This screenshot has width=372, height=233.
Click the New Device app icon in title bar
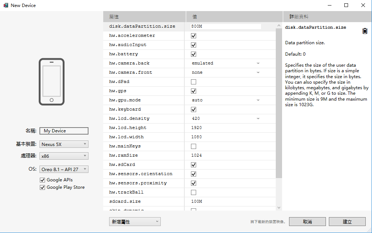click(6, 6)
